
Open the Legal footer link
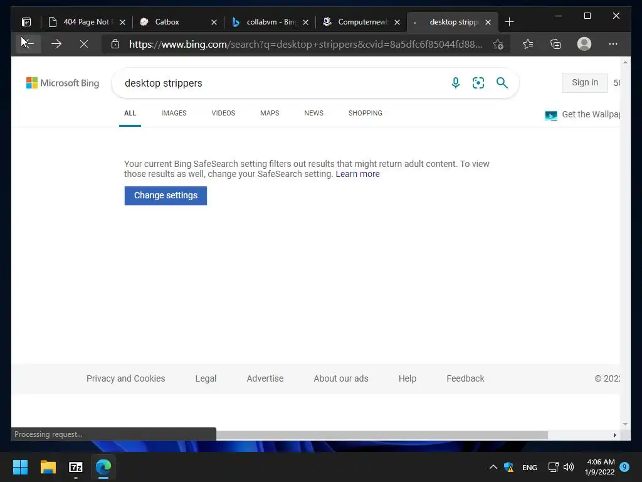point(206,378)
